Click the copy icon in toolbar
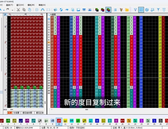Screen dimensions: 168x129 [24, 10]
